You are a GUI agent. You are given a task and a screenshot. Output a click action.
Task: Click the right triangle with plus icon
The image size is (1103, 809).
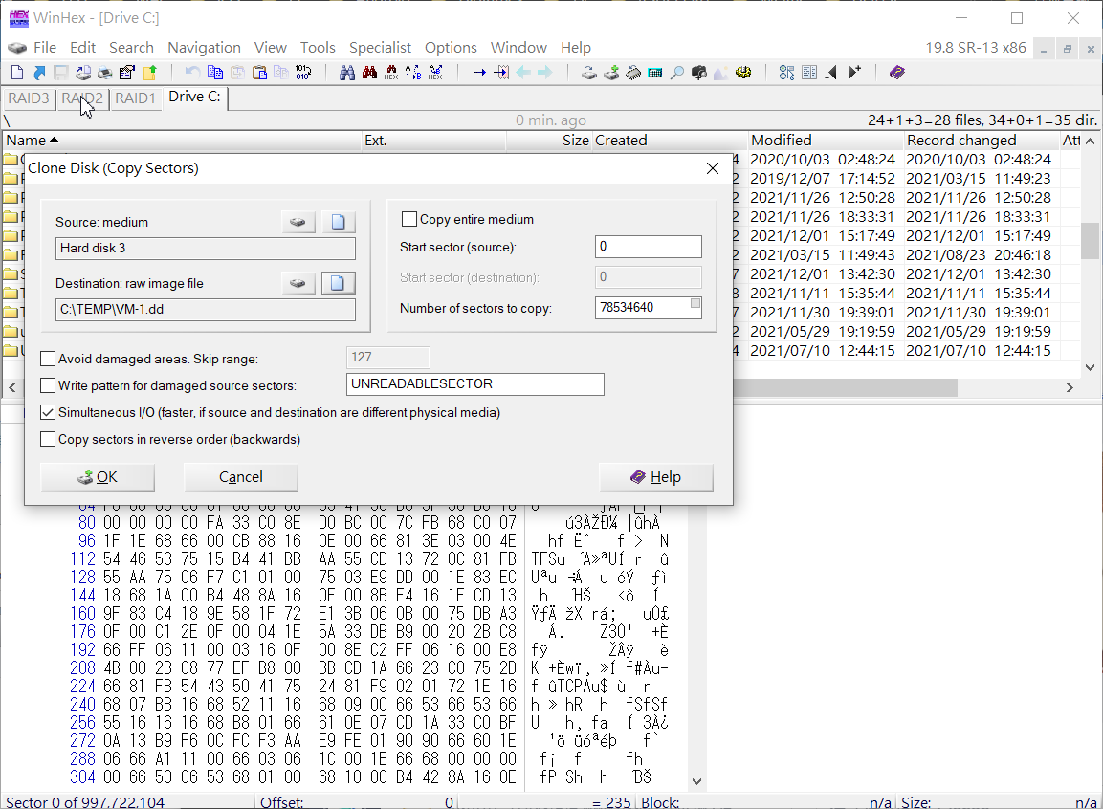[854, 73]
